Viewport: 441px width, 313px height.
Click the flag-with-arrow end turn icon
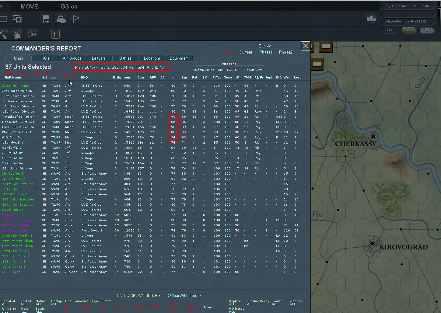(x=46, y=19)
